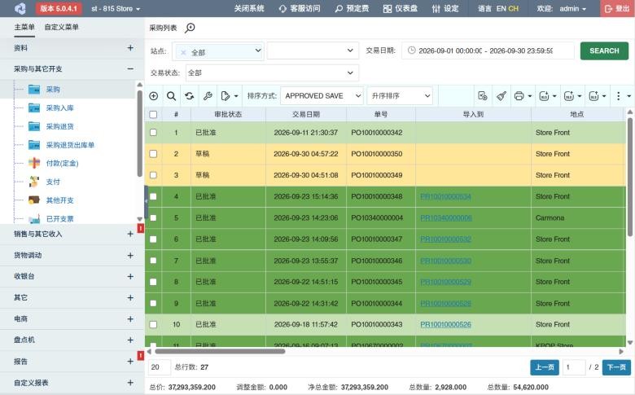Click the magnifier search icon in toolbar
This screenshot has height=395, width=635.
click(x=171, y=96)
